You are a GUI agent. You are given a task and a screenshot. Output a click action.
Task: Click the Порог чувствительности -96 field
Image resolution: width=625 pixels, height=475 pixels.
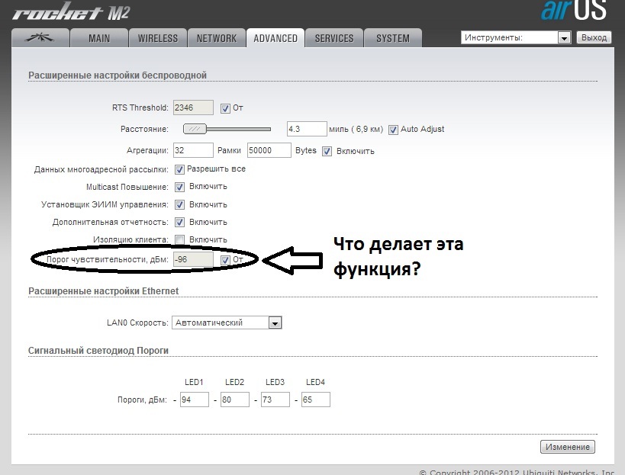(193, 259)
